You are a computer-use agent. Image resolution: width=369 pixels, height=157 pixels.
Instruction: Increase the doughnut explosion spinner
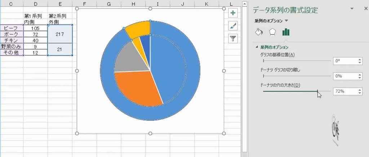click(360, 75)
